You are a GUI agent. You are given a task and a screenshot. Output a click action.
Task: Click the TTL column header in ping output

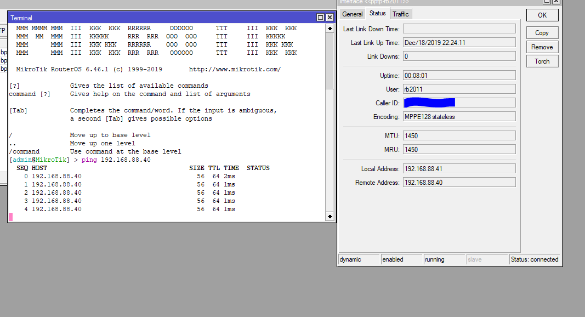point(214,168)
